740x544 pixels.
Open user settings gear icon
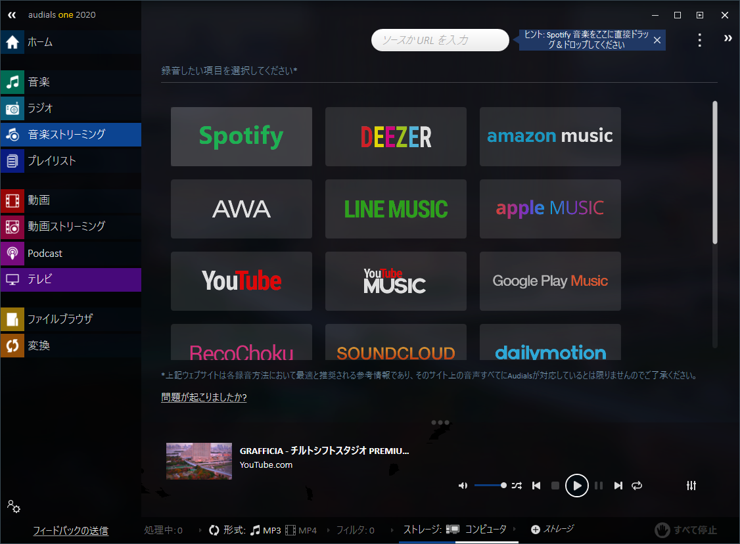coord(13,507)
